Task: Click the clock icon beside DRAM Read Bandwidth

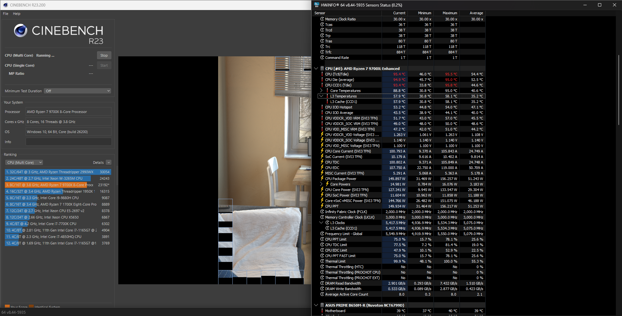Action: 322,283
